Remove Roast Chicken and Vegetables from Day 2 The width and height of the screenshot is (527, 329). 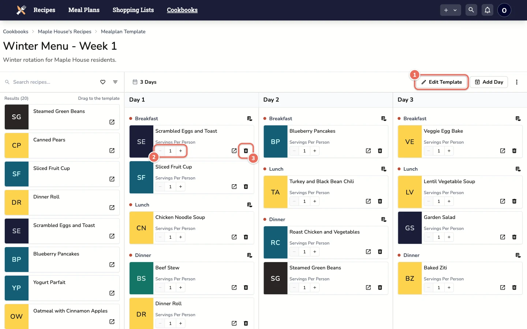(380, 252)
